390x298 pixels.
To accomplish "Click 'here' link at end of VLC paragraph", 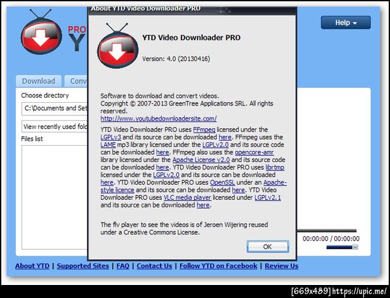I will [x=203, y=205].
